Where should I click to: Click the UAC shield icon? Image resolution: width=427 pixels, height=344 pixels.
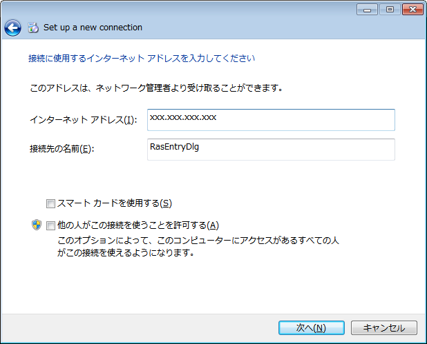[37, 225]
